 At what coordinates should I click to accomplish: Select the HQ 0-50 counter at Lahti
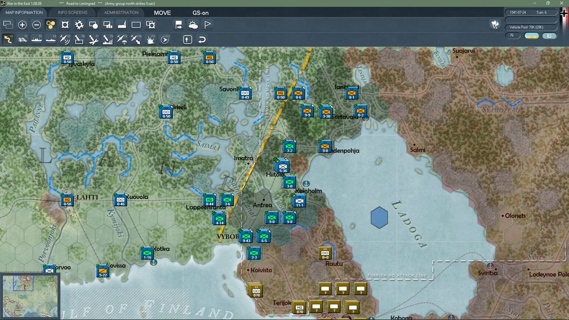(67, 200)
